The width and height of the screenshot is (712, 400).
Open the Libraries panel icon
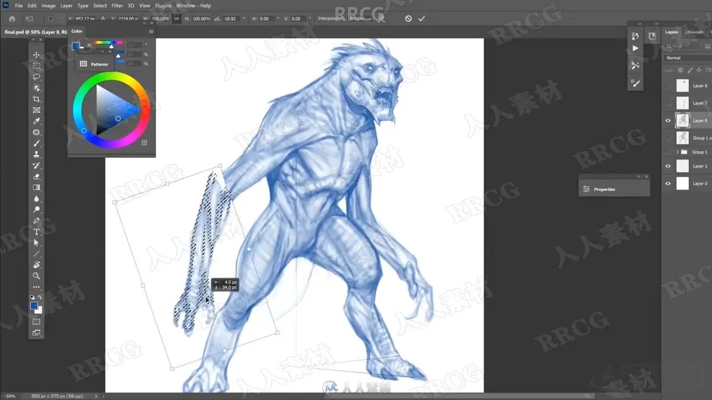click(652, 36)
